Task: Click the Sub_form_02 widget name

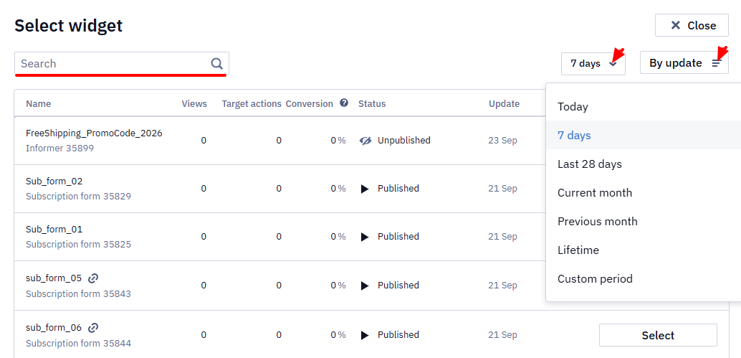Action: pyautogui.click(x=54, y=181)
